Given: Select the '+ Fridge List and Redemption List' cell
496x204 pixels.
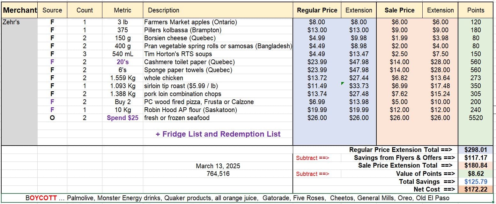Looking at the screenshot, I should [218, 134].
